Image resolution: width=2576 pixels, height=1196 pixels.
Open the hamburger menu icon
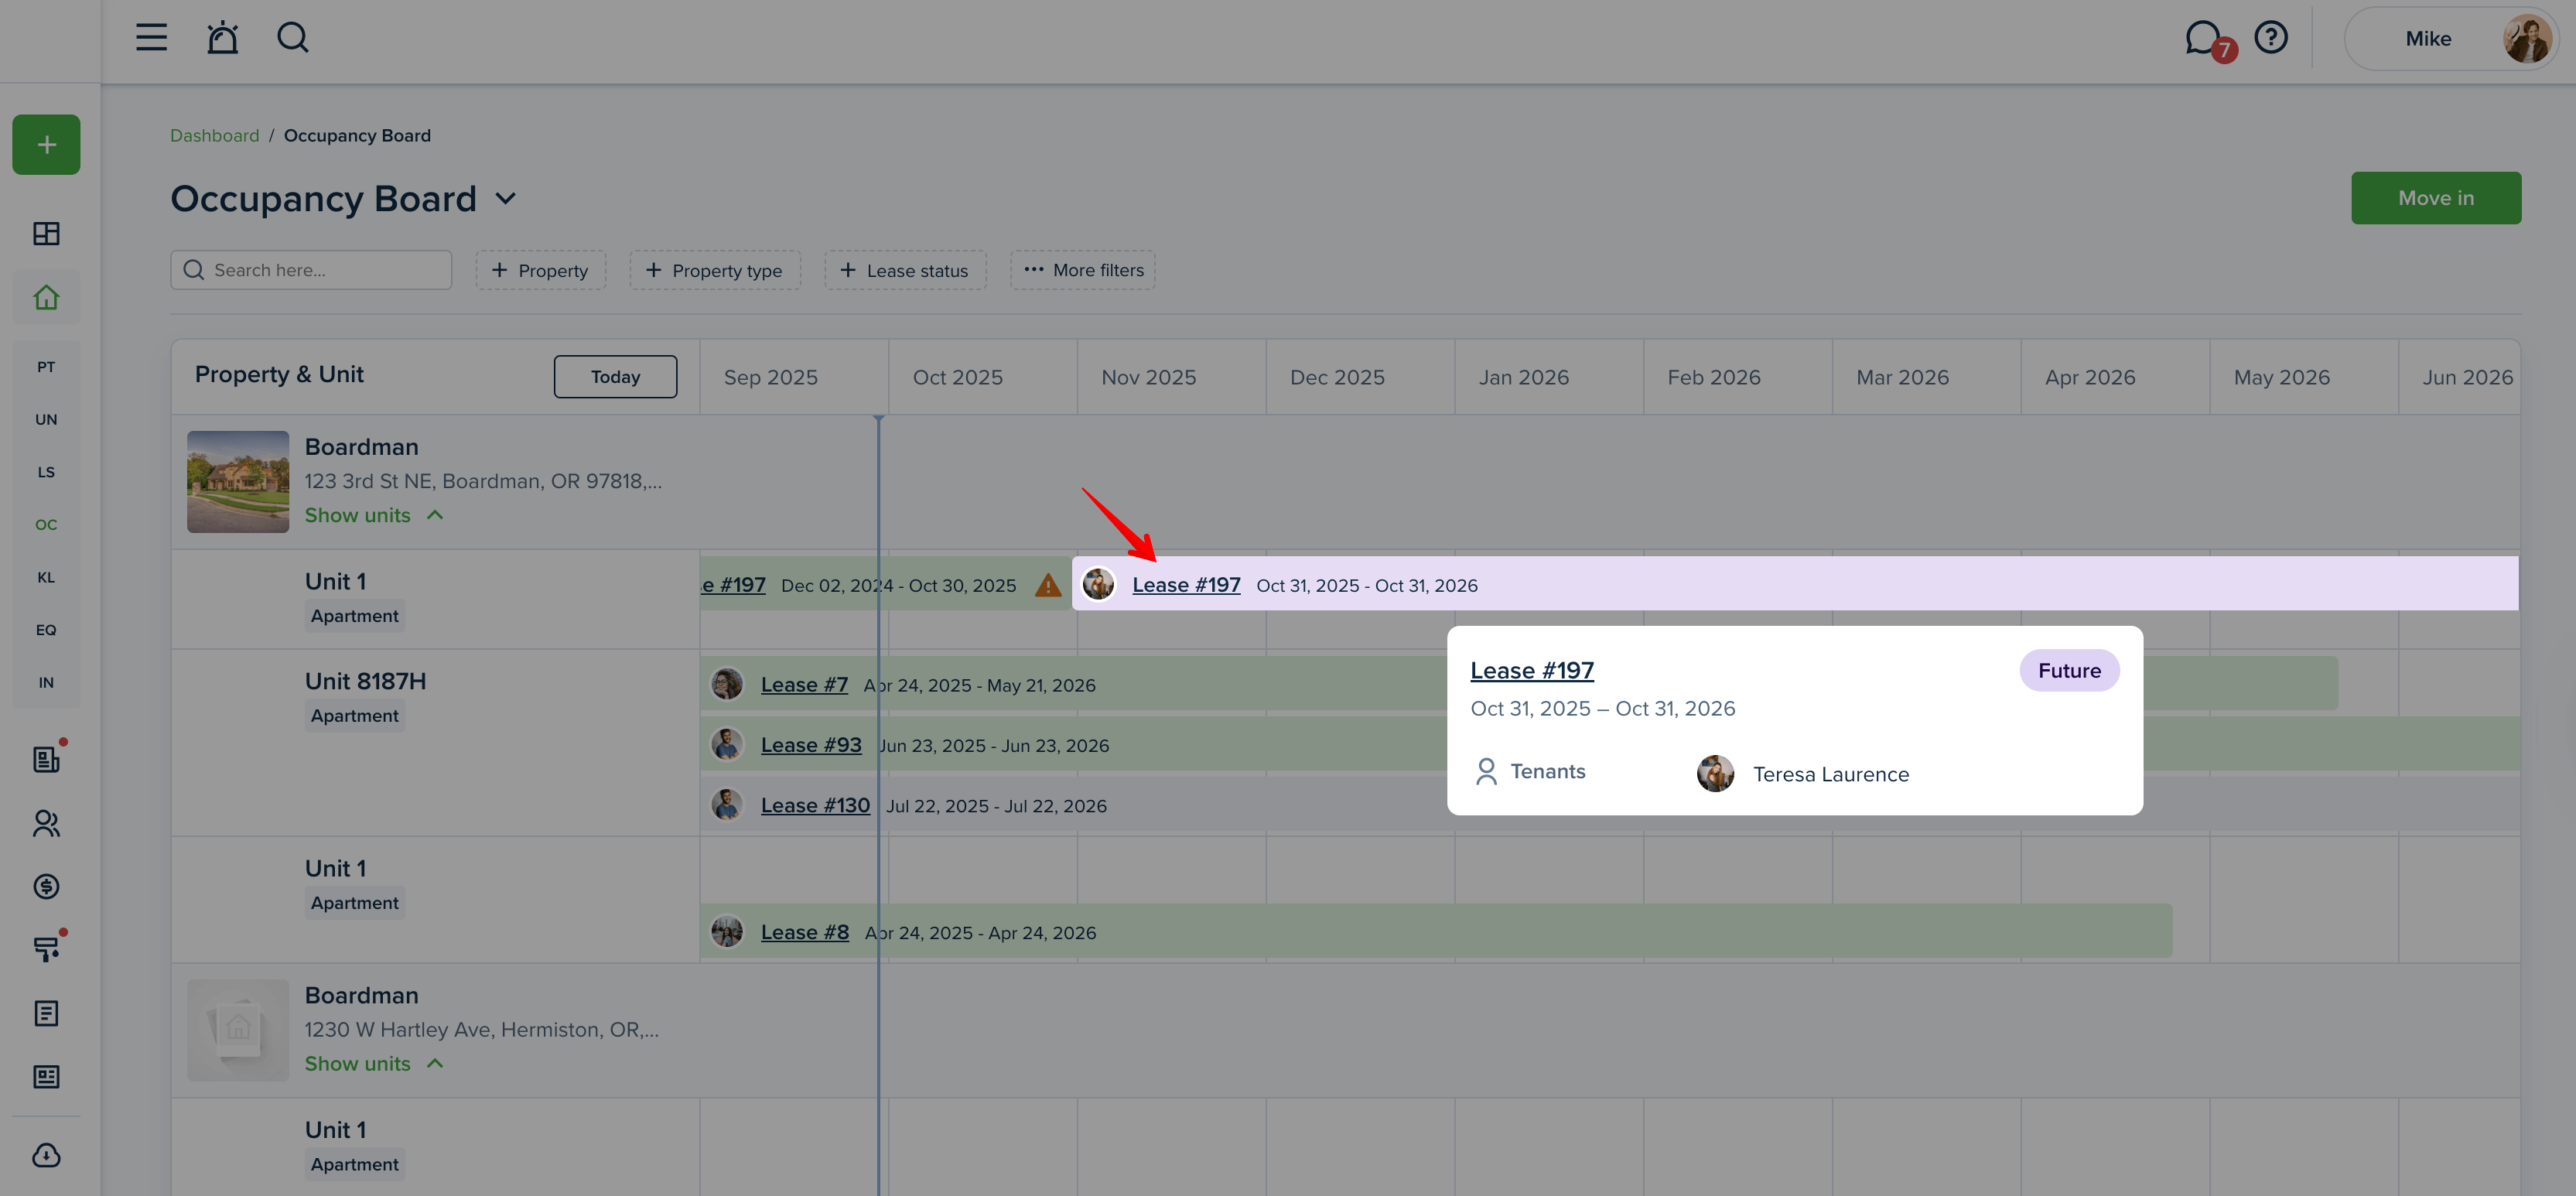point(151,38)
